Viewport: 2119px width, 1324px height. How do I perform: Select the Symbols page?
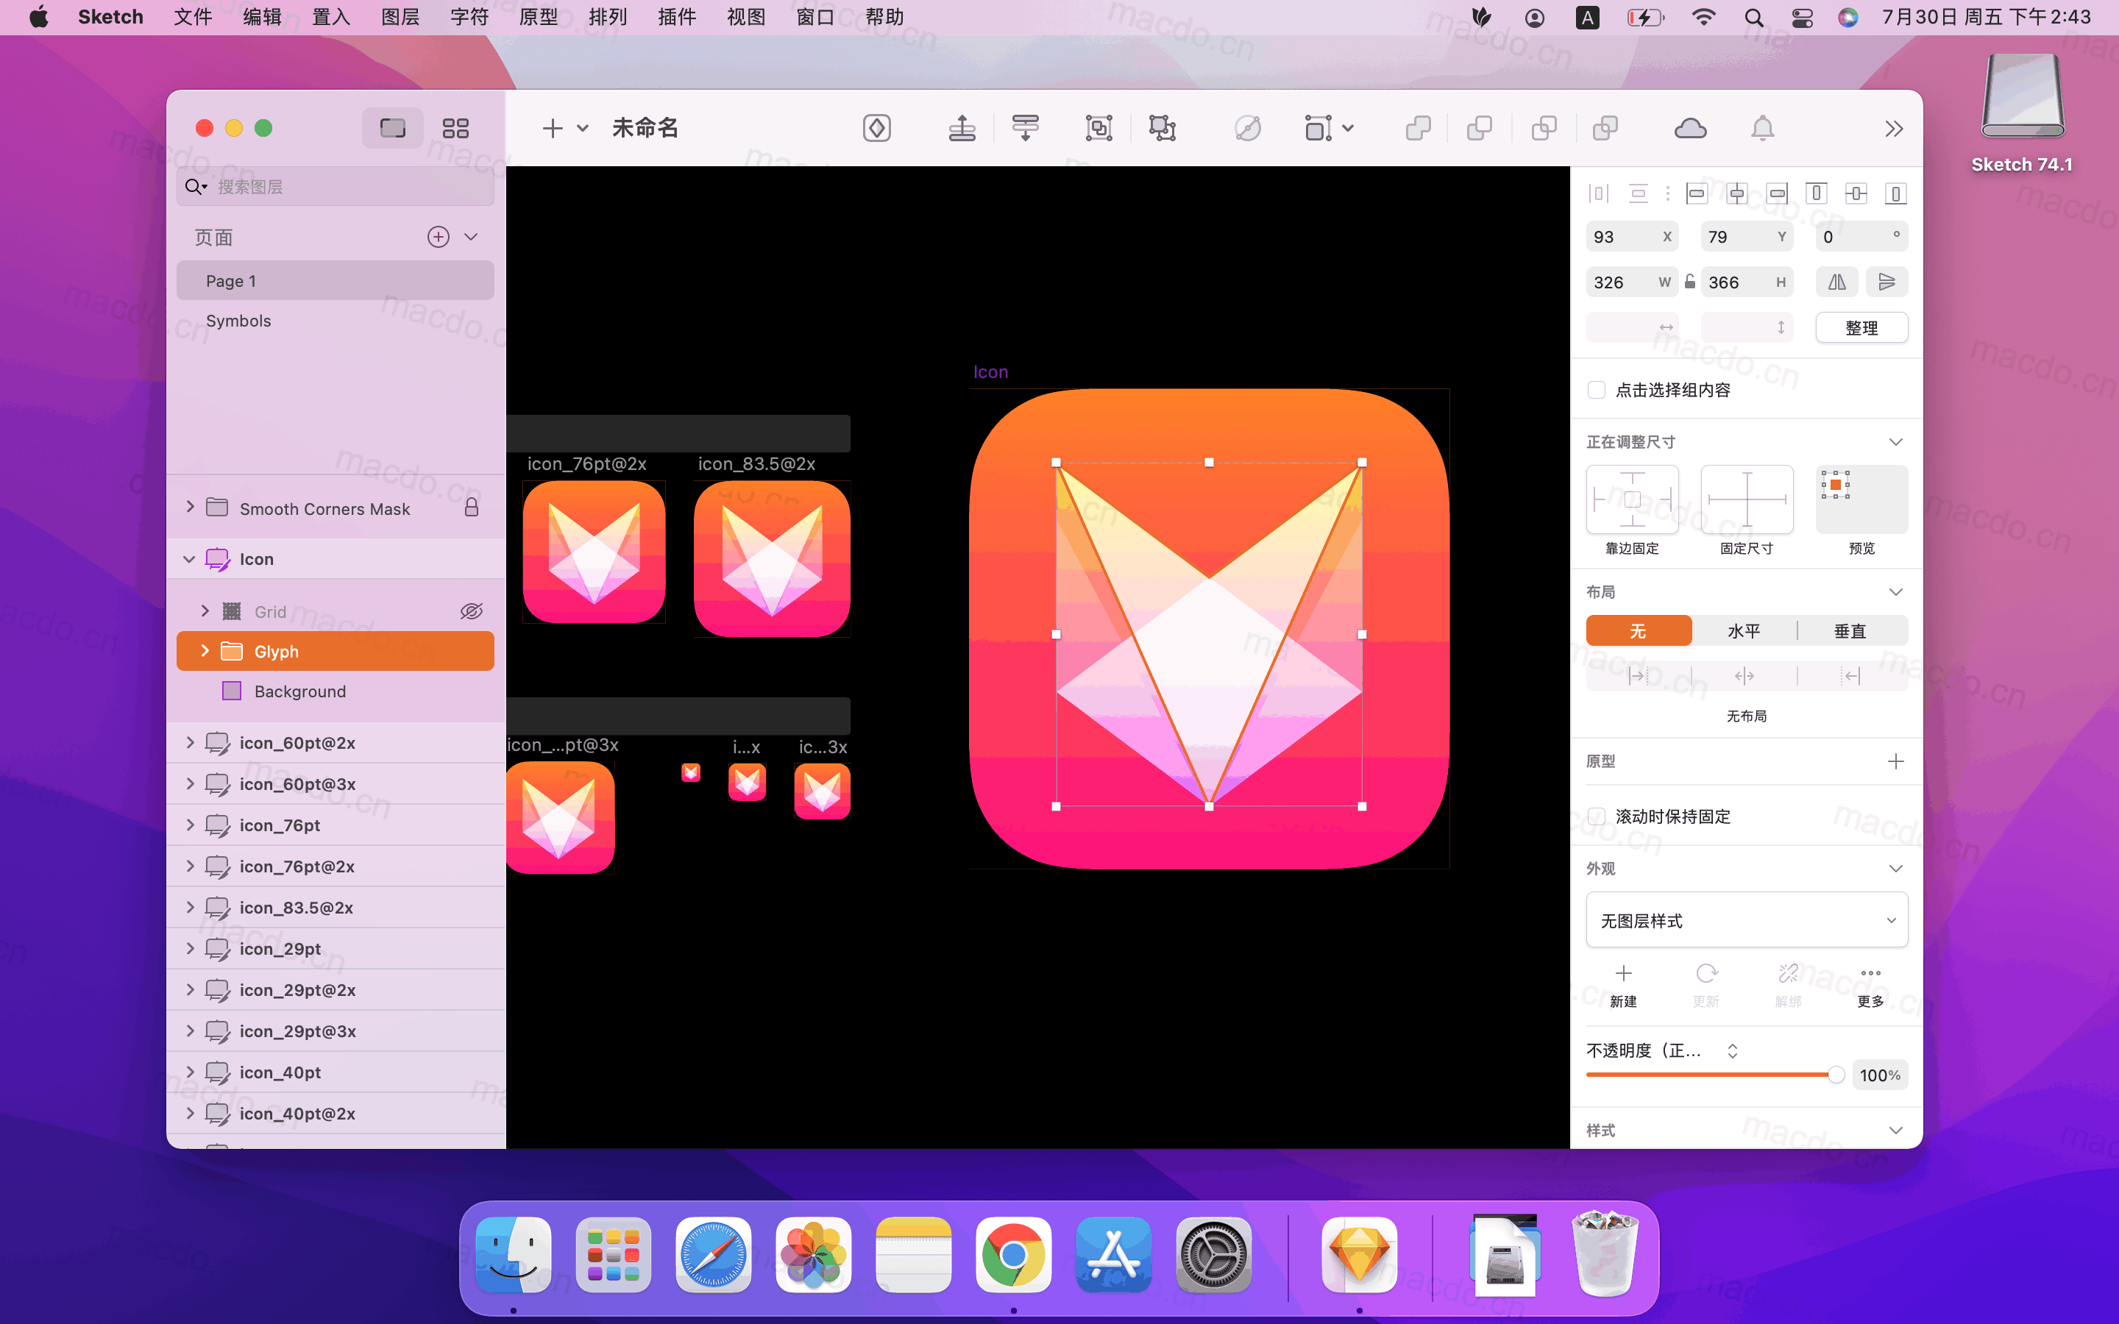336,321
